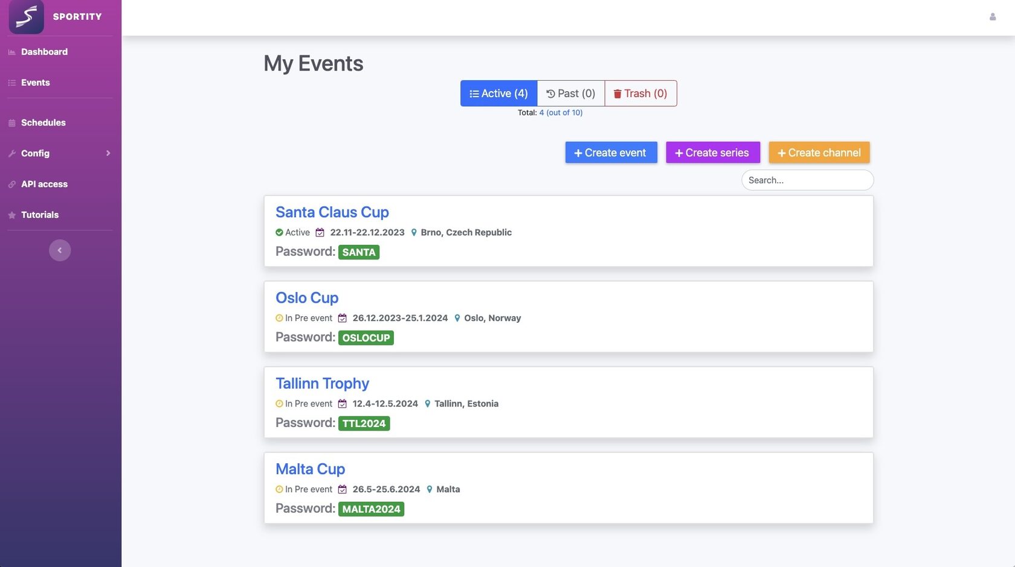The height and width of the screenshot is (567, 1015).
Task: Open the Schedules section
Action: coord(43,122)
